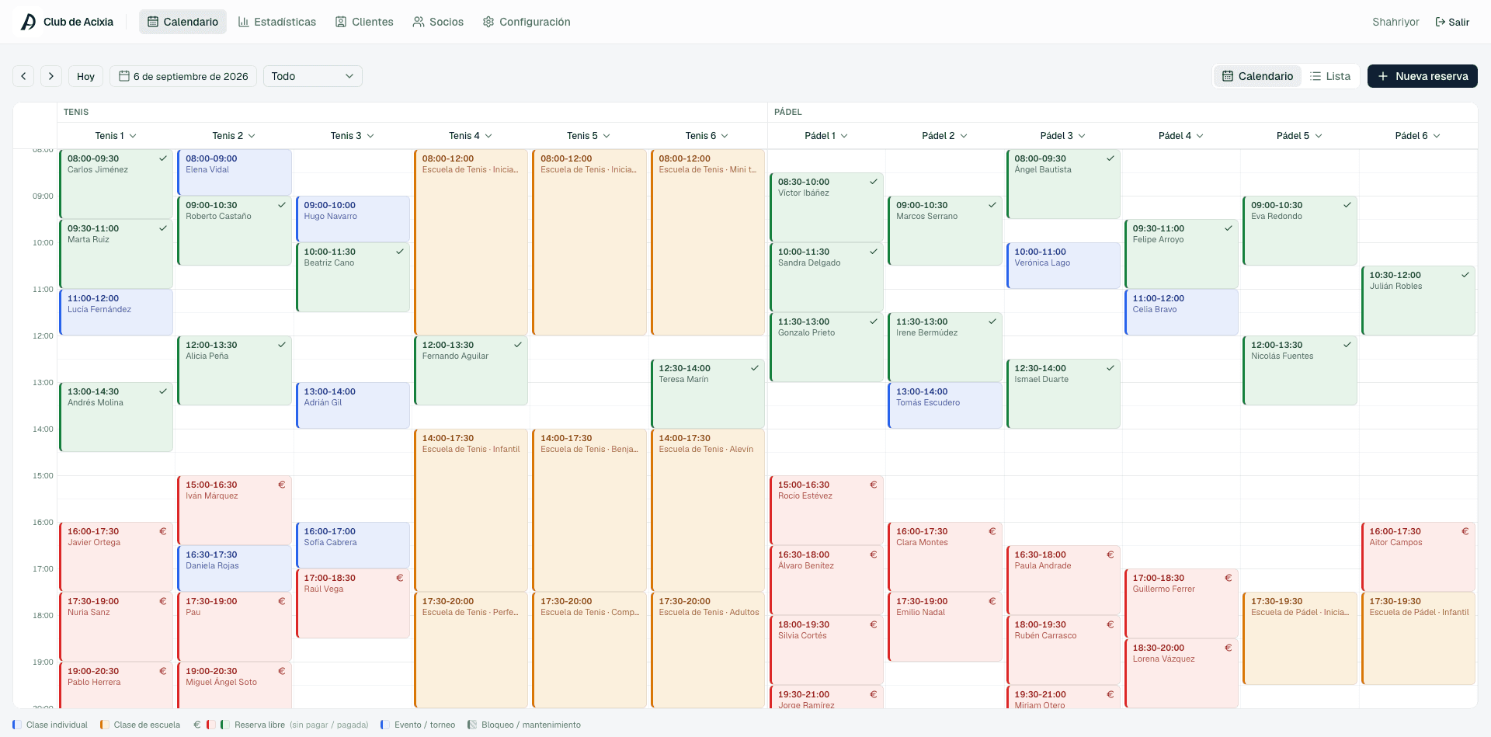Open the Sofía Cabrera 16:00-17:00 booking
This screenshot has width=1491, height=737.
tap(353, 545)
